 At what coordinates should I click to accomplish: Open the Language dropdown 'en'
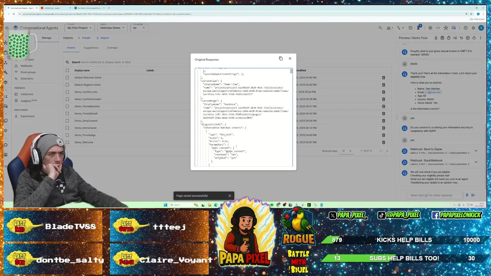tap(139, 28)
